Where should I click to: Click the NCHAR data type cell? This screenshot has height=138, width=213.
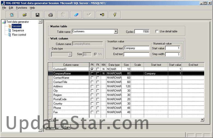point(114,69)
